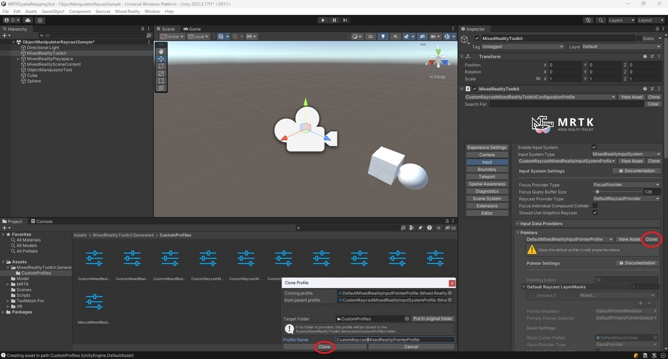668x359 pixels.
Task: Click Hierarchy add object plus button
Action: click(x=6, y=35)
